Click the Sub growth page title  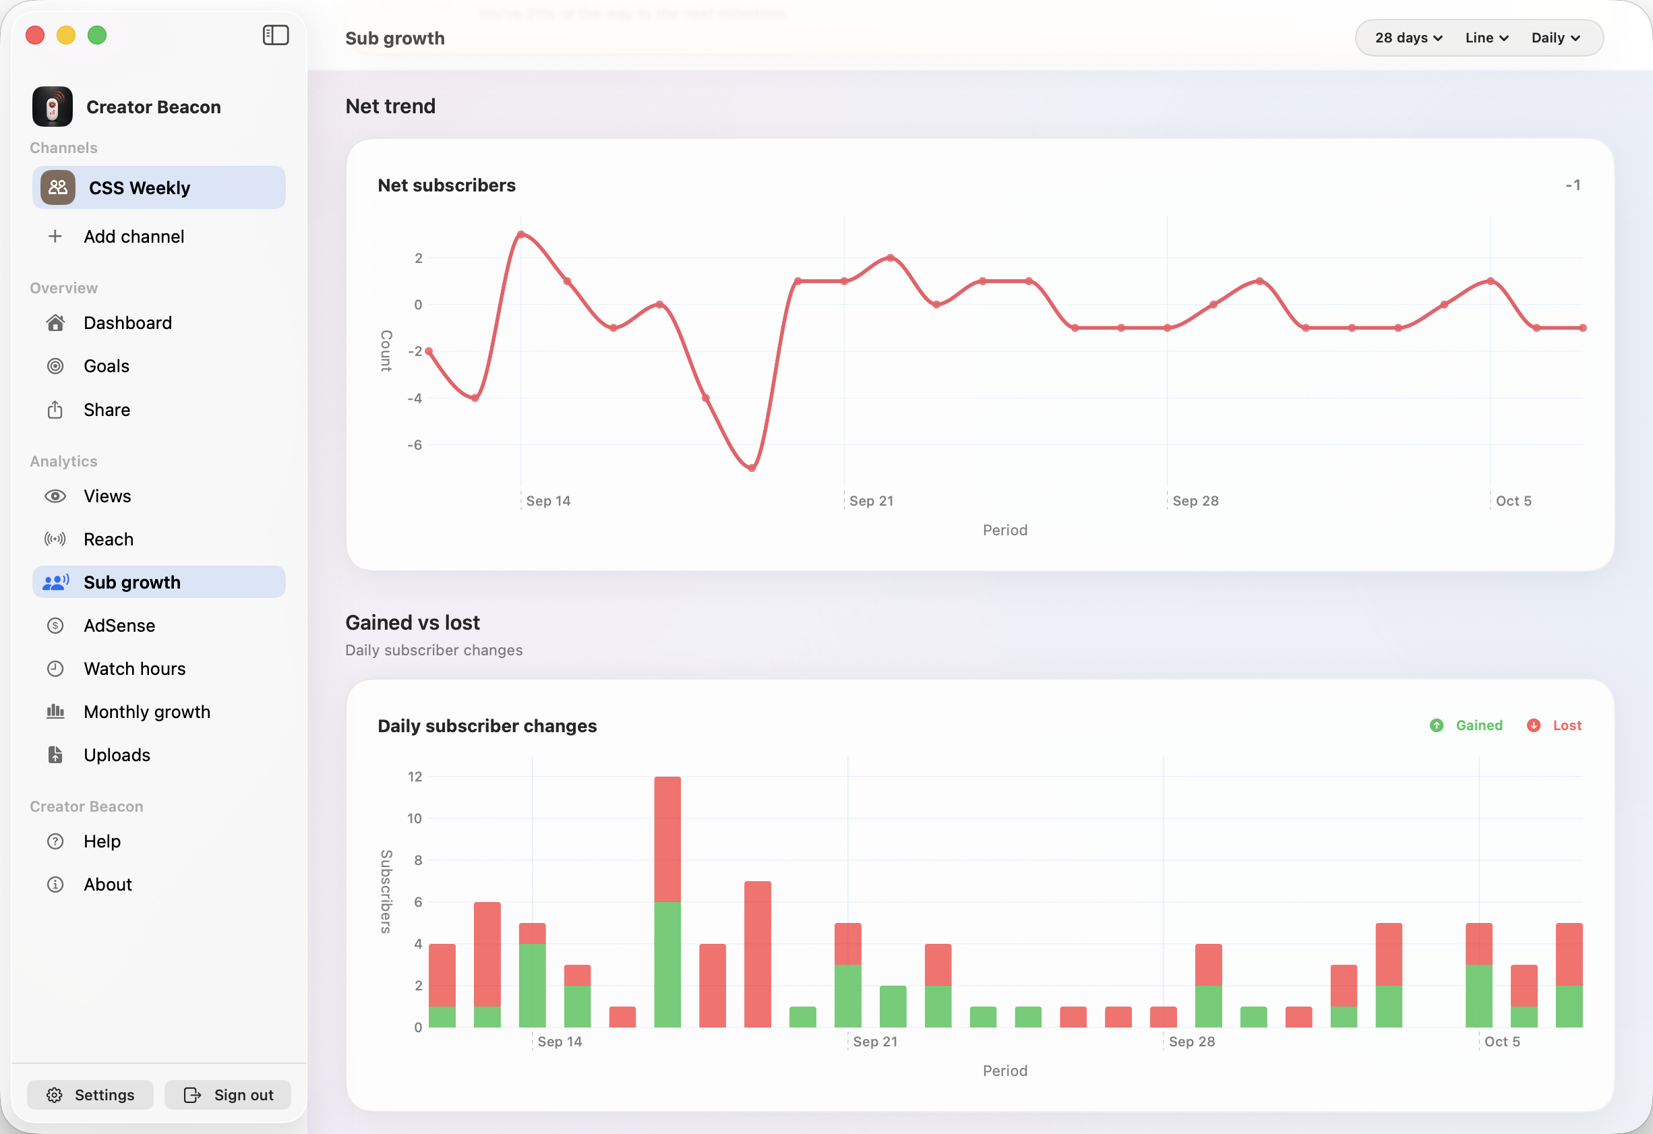pos(395,38)
